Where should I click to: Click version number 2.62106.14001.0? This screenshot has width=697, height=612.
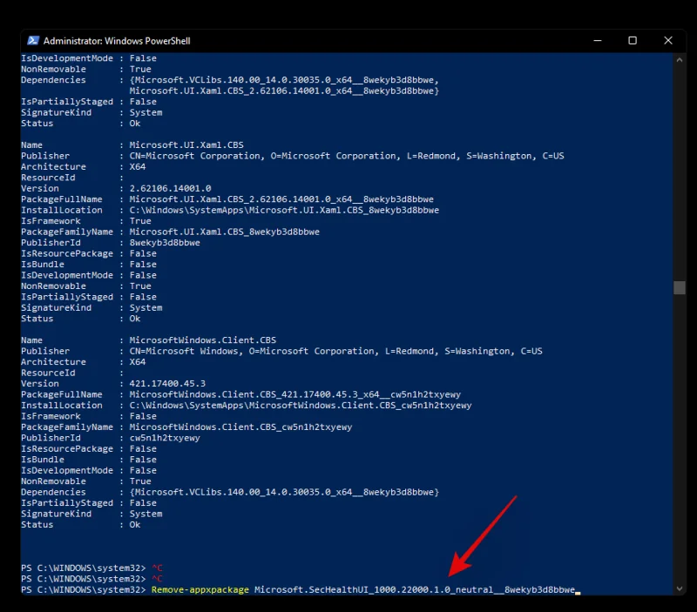(171, 188)
